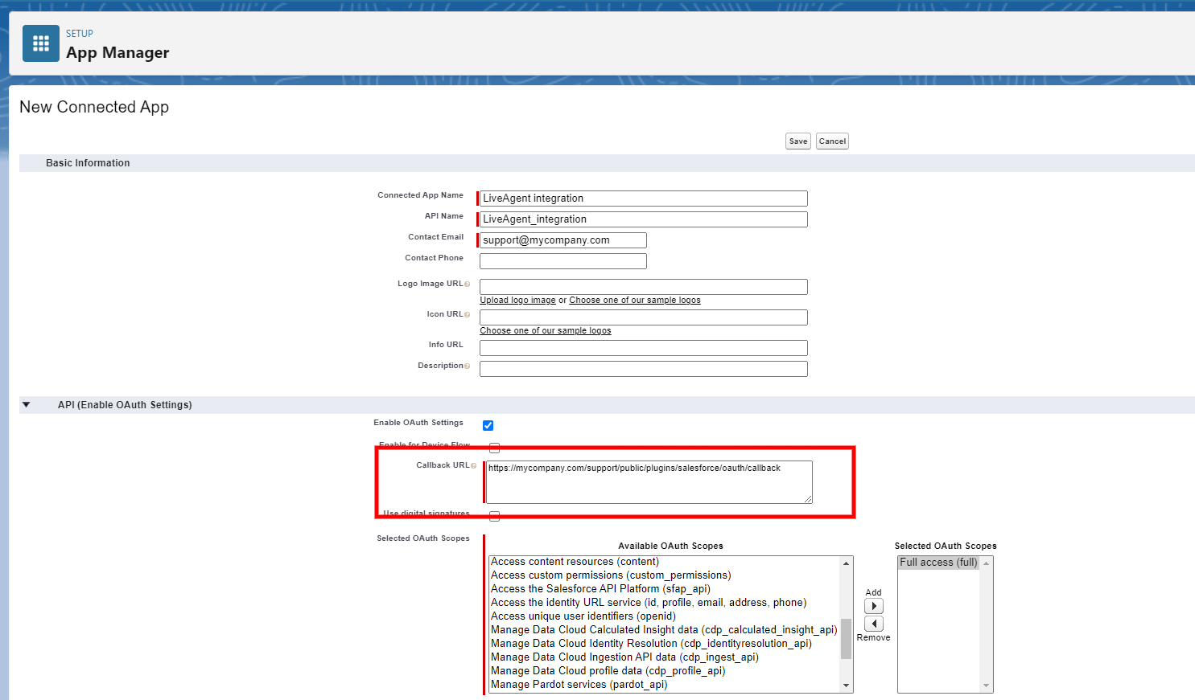1195x700 pixels.
Task: Click the help icon beside Callback URL
Action: pyautogui.click(x=472, y=465)
